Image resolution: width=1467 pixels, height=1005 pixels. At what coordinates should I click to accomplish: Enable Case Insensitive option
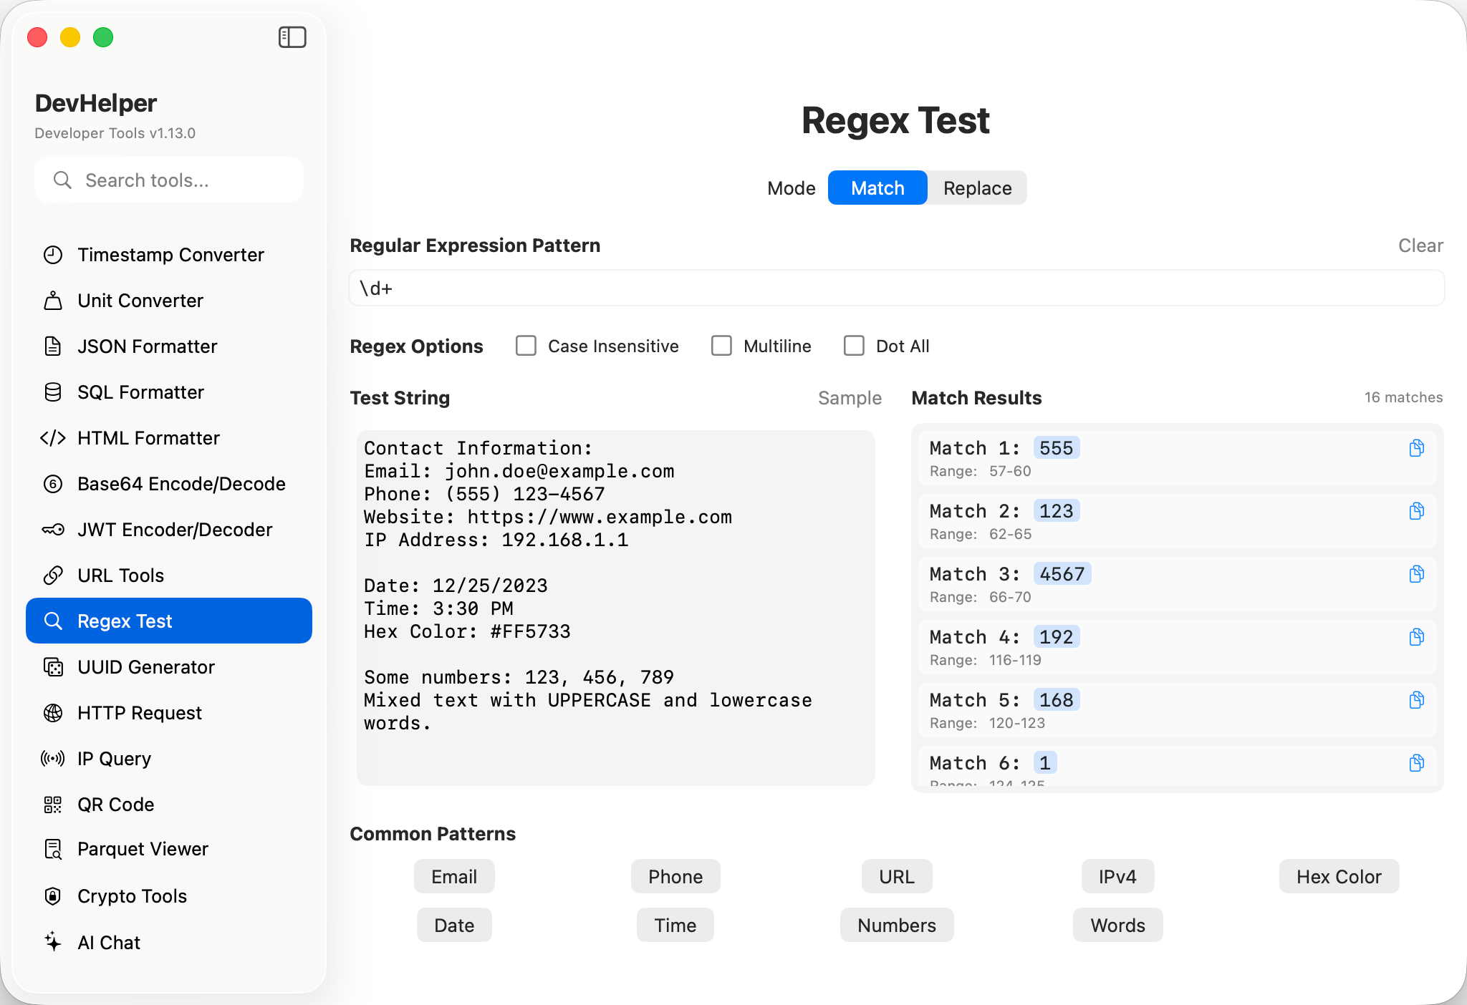[x=526, y=346]
